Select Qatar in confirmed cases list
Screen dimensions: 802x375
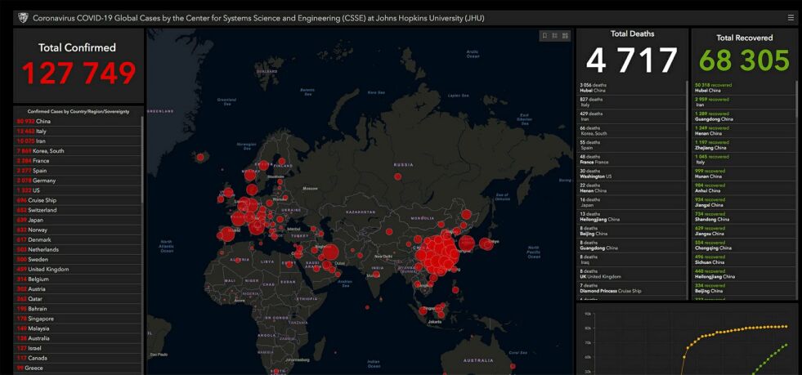78,299
